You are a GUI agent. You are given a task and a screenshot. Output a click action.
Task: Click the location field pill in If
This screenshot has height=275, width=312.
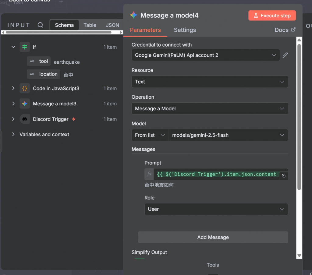pyautogui.click(x=44, y=74)
